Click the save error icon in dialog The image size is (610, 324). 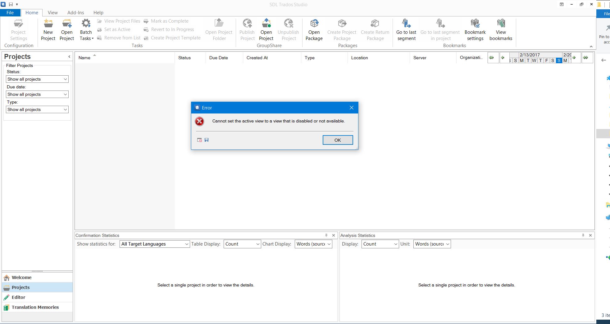pos(207,140)
